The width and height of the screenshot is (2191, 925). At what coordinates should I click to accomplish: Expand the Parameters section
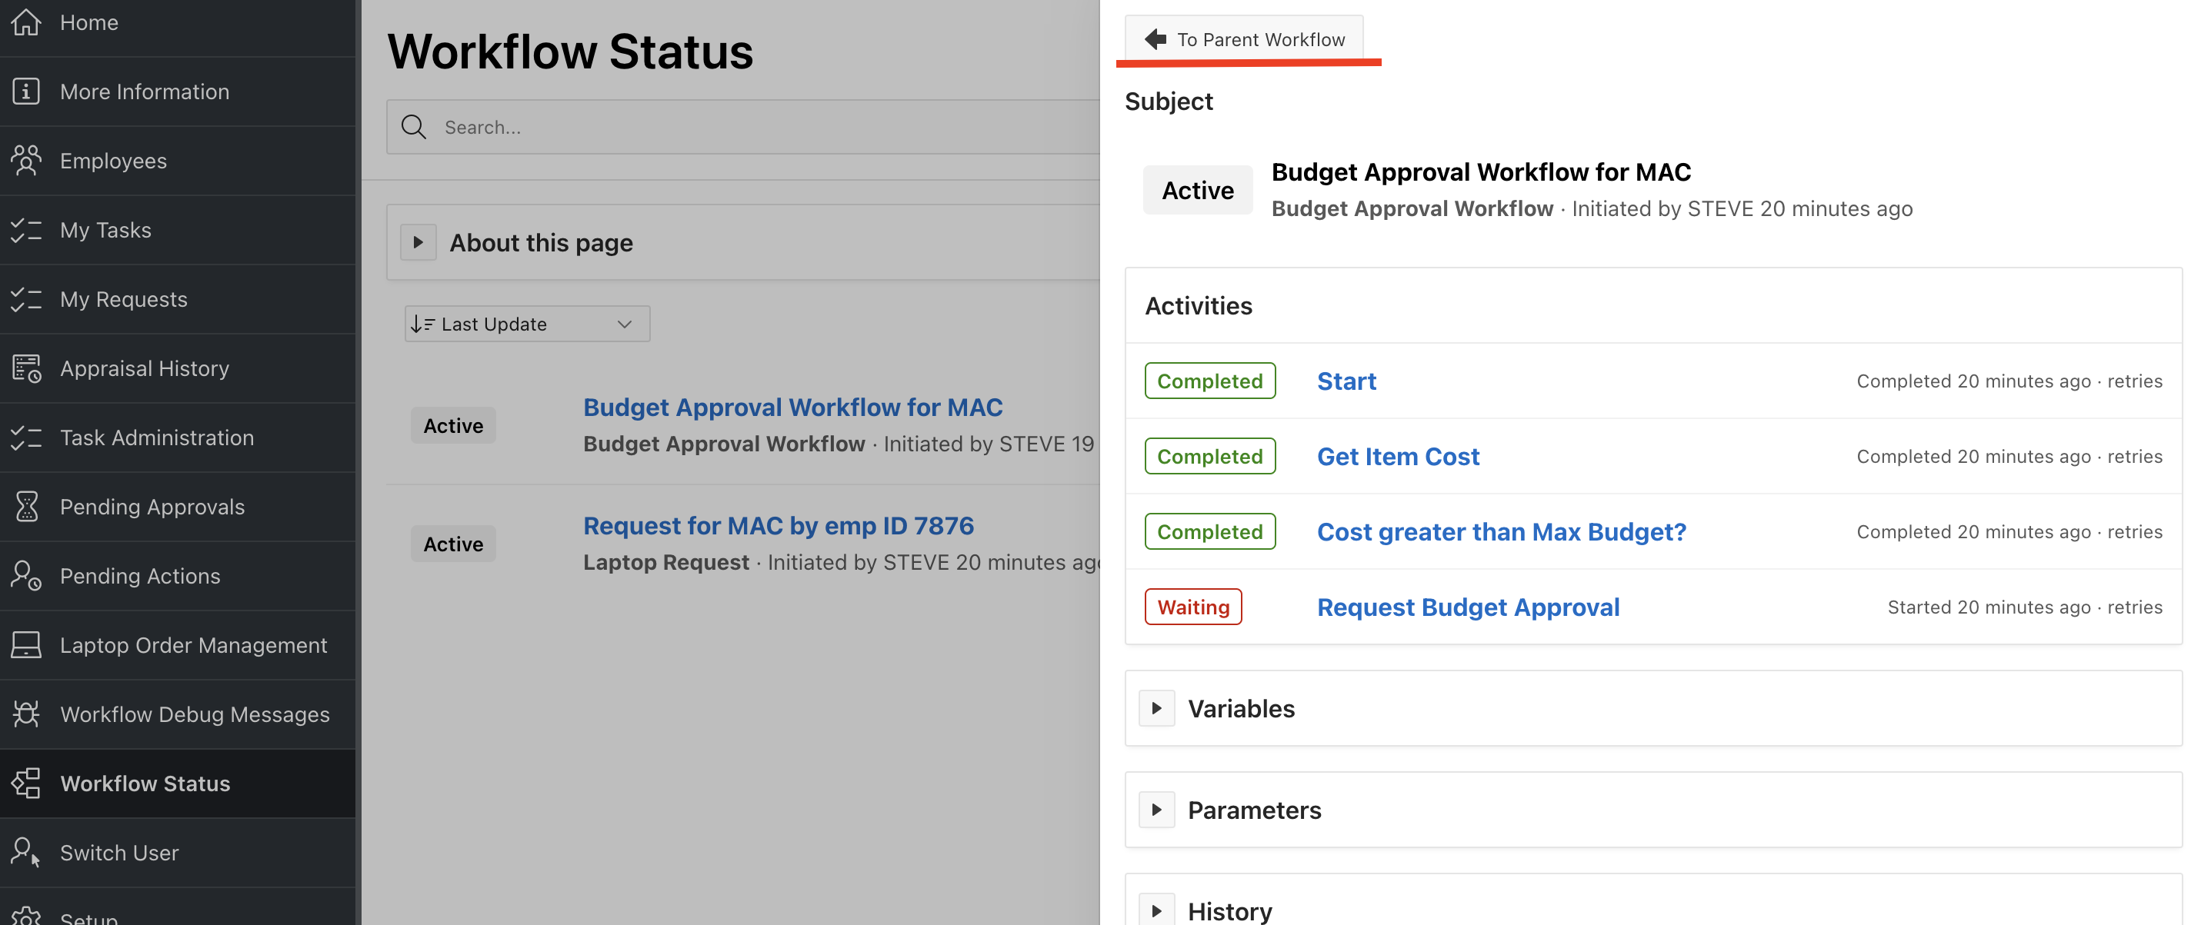click(x=1157, y=810)
